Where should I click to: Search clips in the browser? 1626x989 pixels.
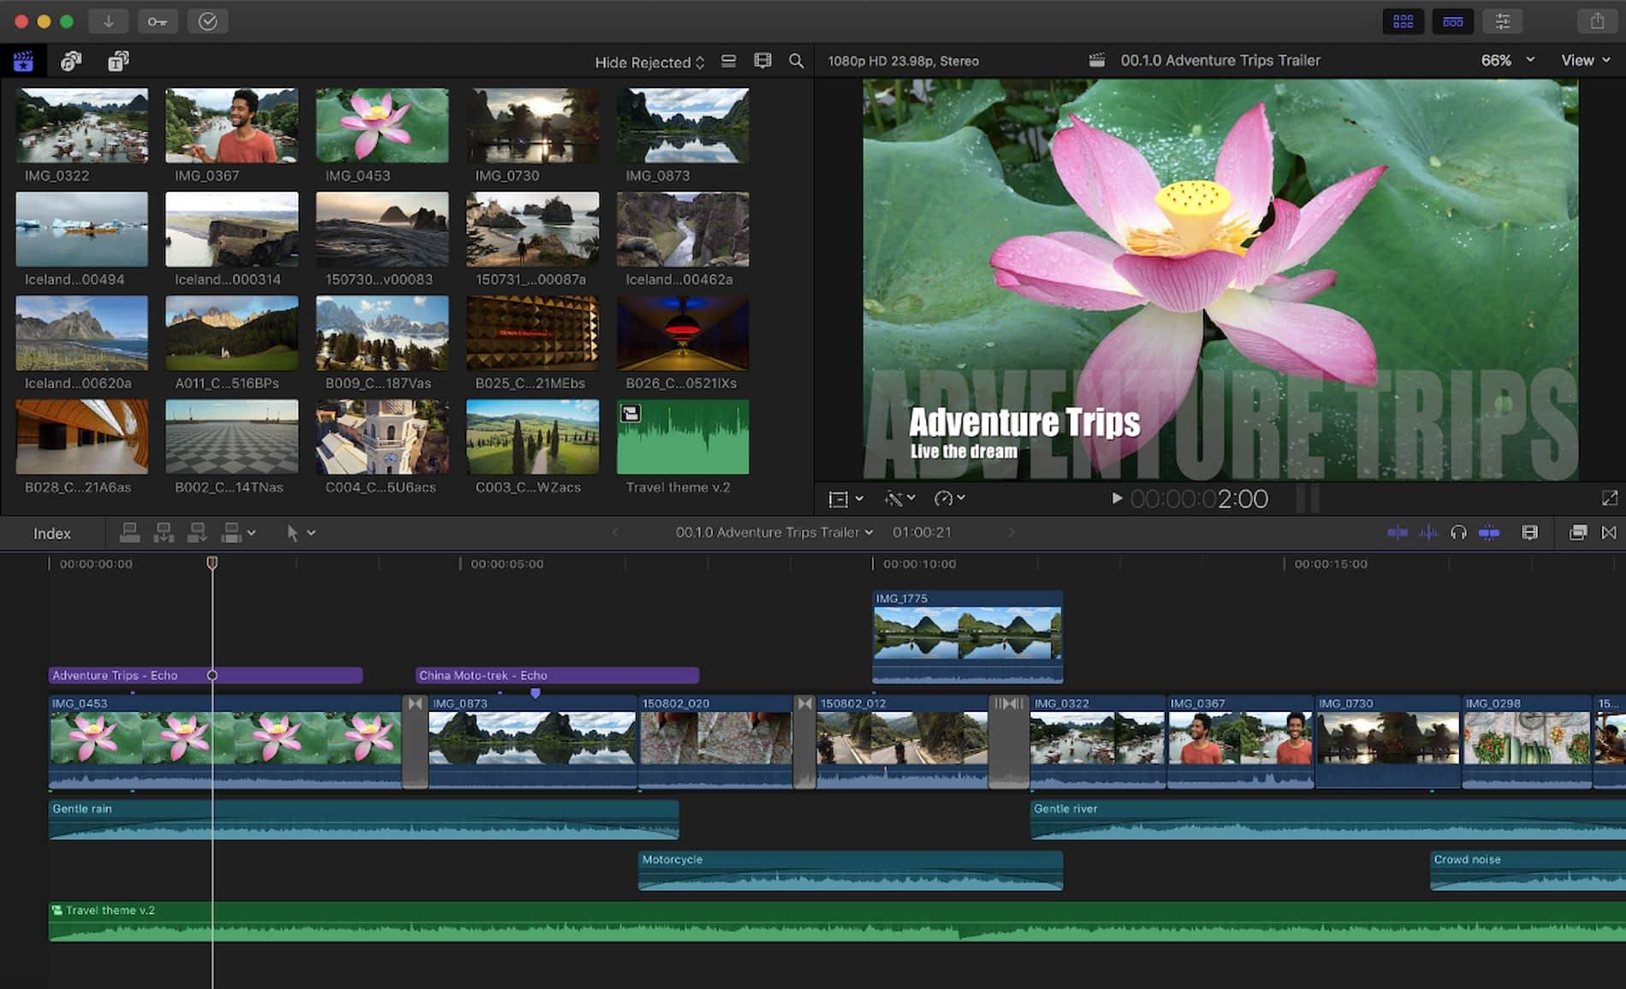(796, 61)
